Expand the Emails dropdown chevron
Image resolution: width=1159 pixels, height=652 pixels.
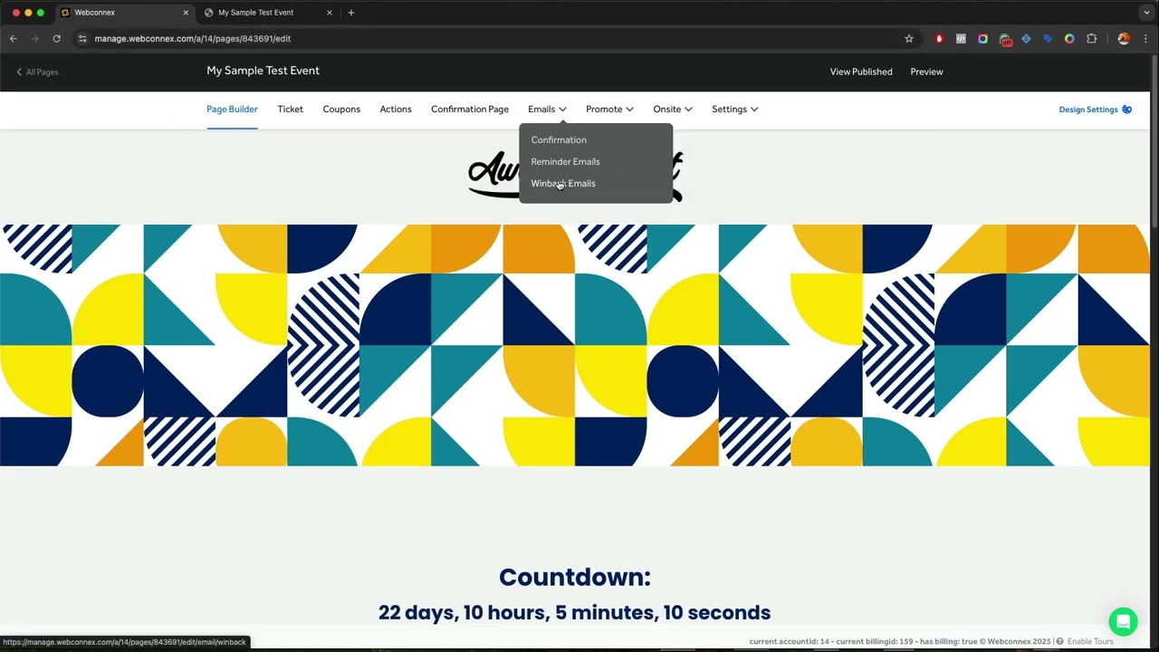pyautogui.click(x=562, y=110)
